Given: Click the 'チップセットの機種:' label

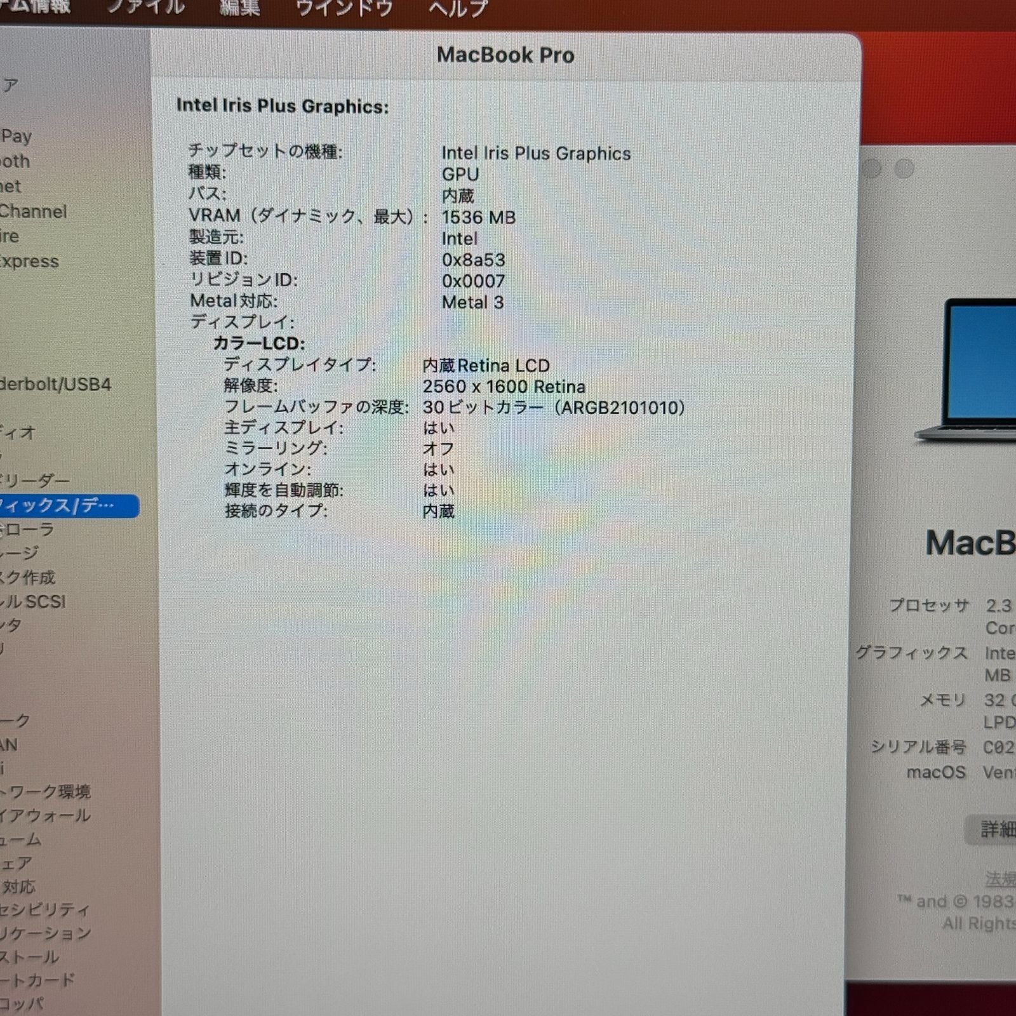Looking at the screenshot, I should [265, 151].
